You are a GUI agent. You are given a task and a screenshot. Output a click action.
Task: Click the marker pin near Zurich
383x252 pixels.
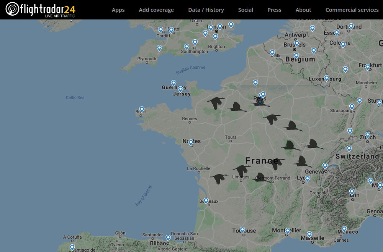pos(367,134)
